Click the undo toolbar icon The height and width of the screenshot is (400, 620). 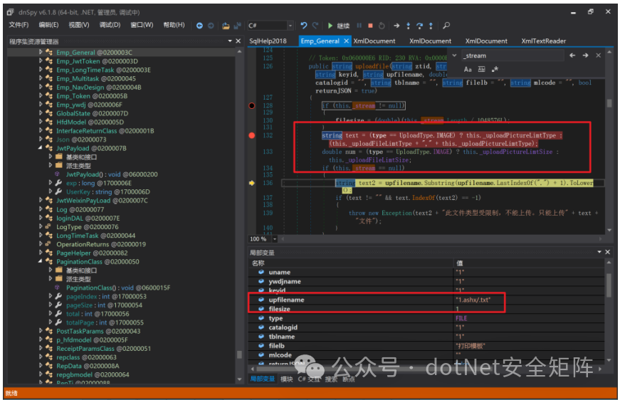303,26
